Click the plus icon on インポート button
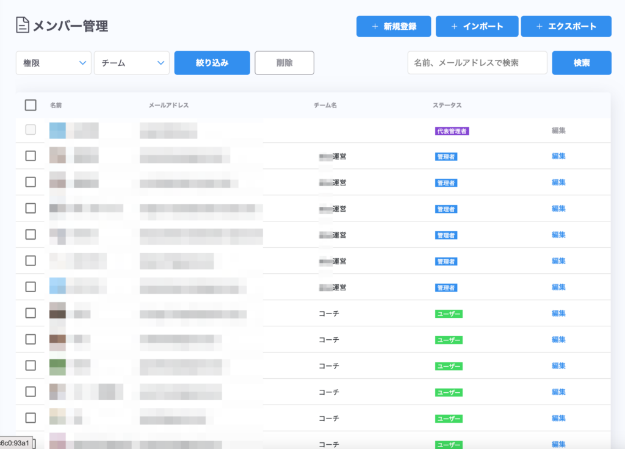 pyautogui.click(x=454, y=26)
